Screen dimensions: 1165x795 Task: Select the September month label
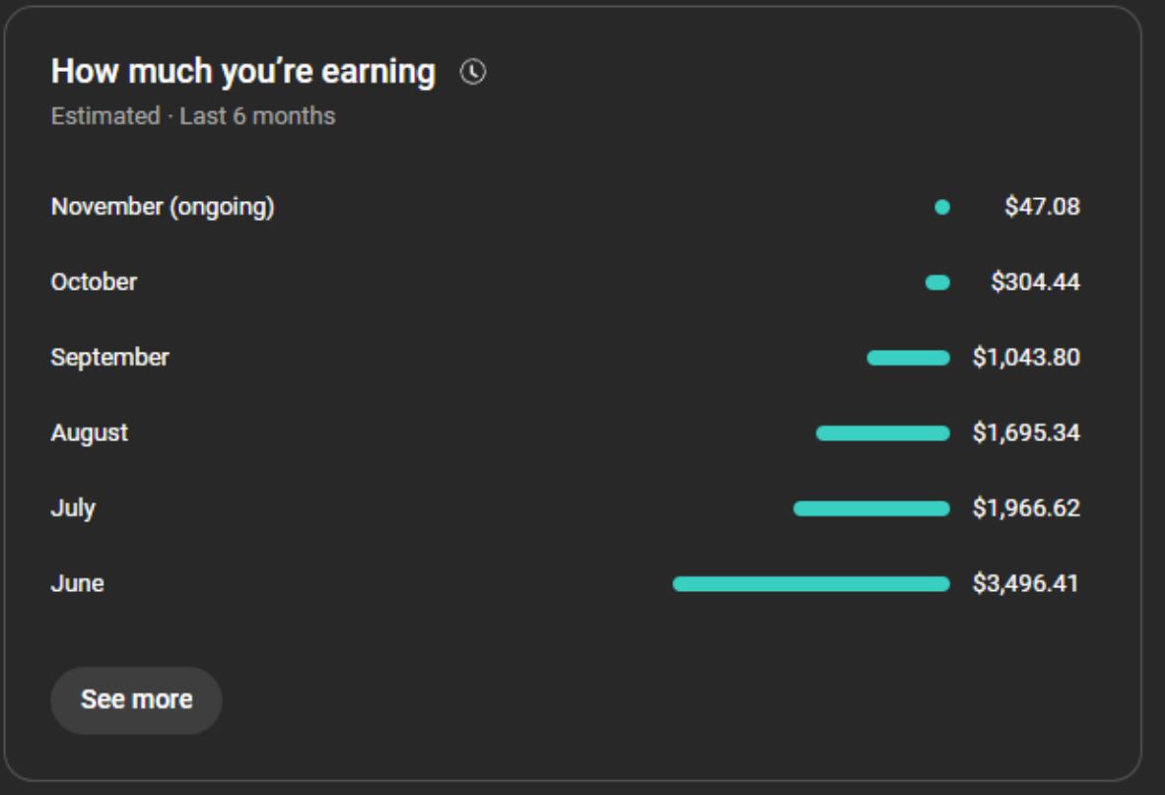pos(110,358)
